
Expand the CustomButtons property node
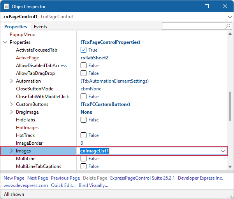[x=12, y=104]
